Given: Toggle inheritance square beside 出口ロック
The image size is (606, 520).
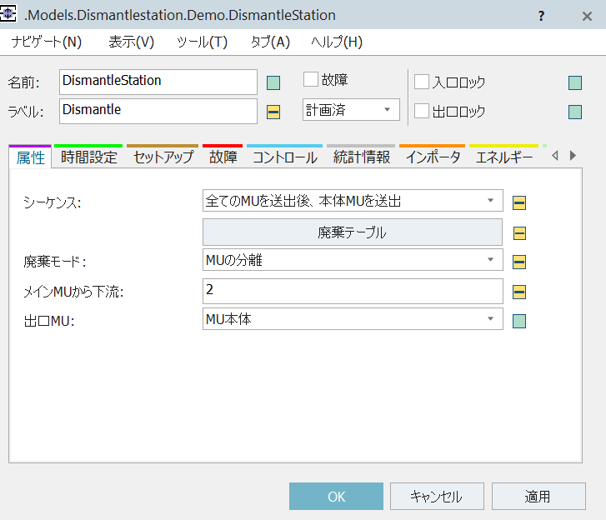Looking at the screenshot, I should pos(575,112).
